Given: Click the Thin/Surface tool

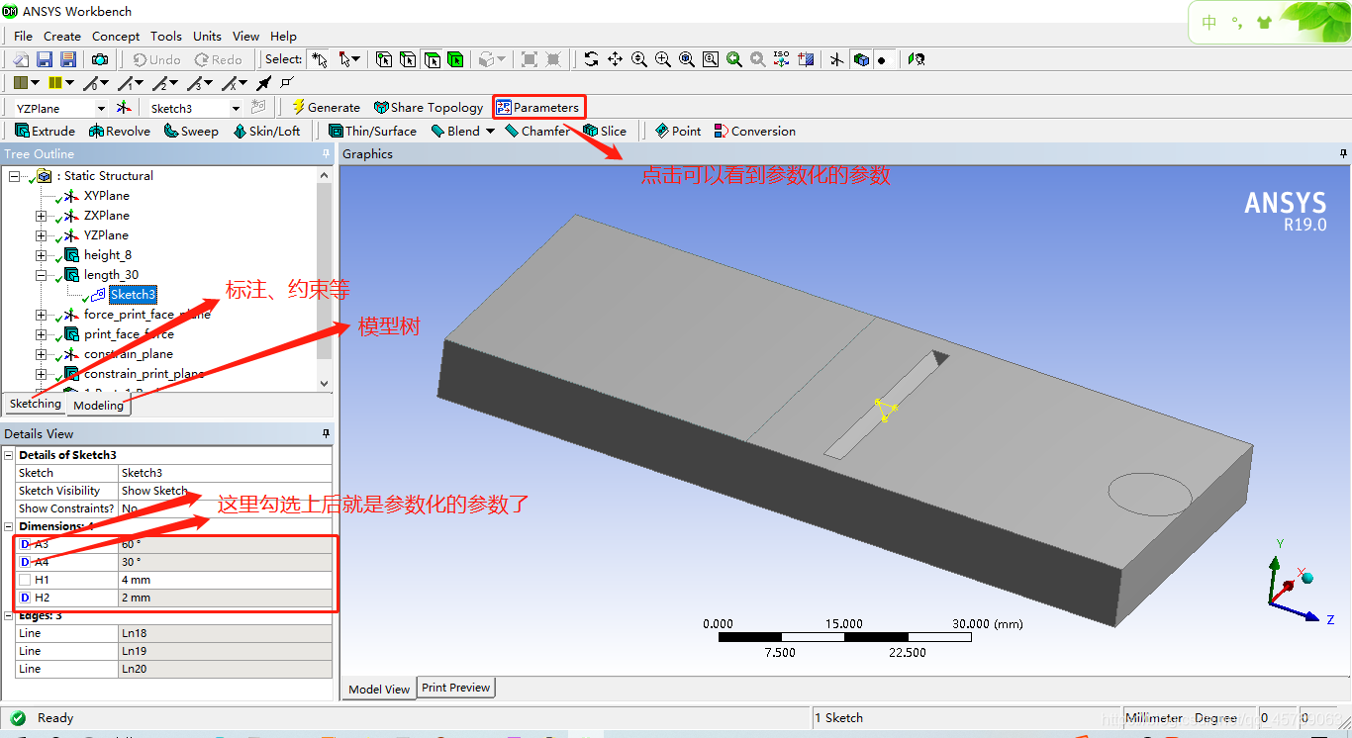Looking at the screenshot, I should tap(372, 131).
